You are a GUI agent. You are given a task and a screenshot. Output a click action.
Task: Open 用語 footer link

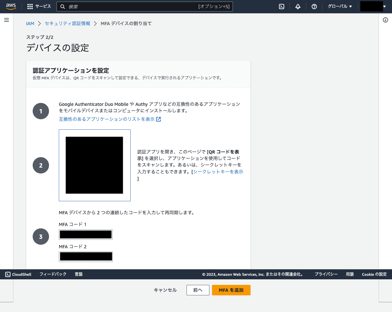pos(350,274)
